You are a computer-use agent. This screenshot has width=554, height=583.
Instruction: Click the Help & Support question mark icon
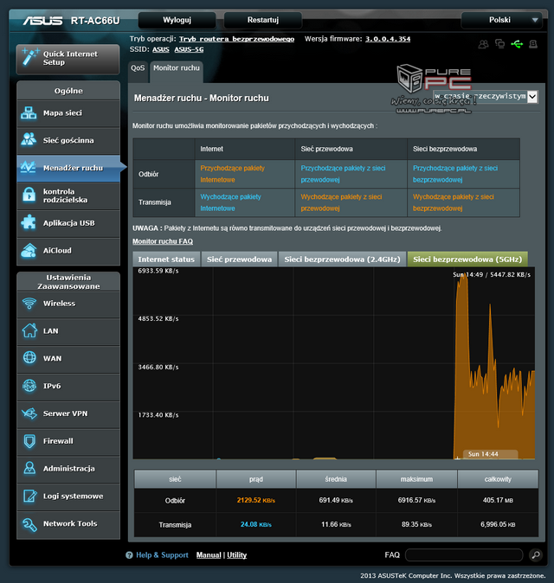(x=129, y=555)
